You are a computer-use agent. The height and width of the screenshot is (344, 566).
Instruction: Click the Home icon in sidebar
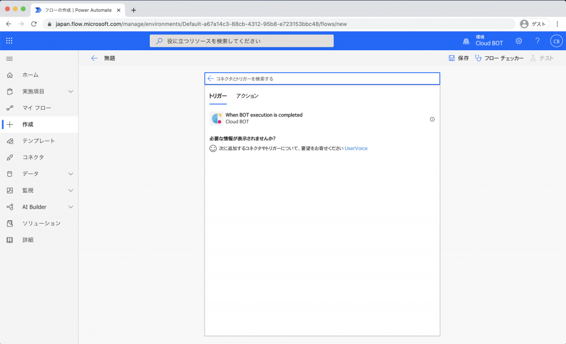point(10,75)
